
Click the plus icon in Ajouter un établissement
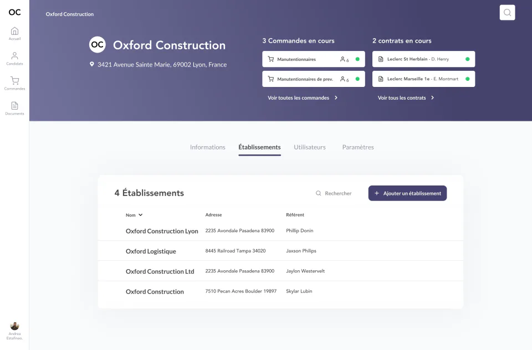[377, 193]
